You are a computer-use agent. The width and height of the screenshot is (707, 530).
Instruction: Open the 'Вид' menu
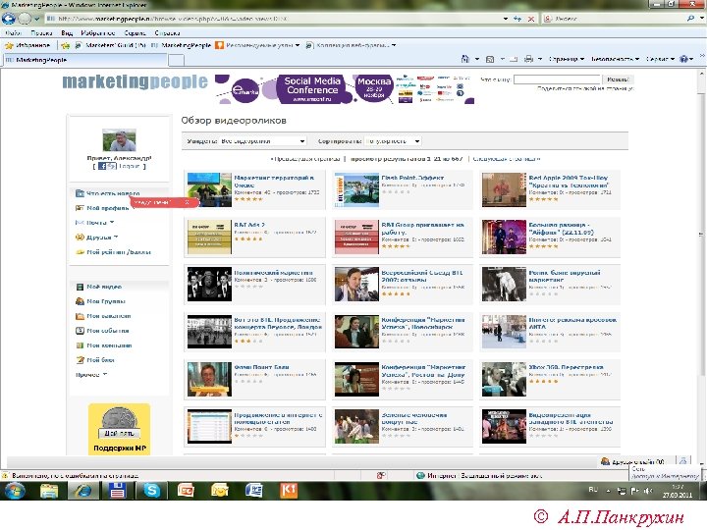point(67,33)
